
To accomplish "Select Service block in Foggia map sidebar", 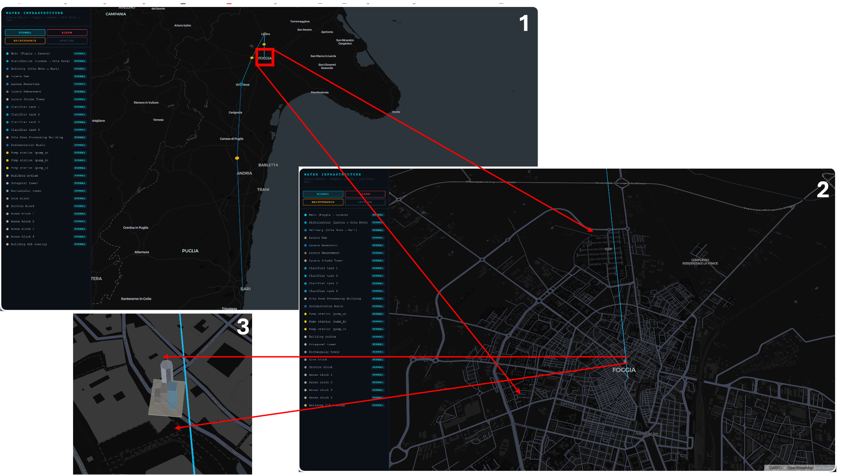I will click(344, 367).
